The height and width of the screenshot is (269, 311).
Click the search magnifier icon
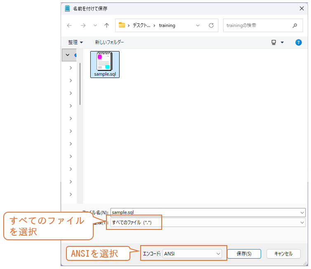click(x=295, y=26)
